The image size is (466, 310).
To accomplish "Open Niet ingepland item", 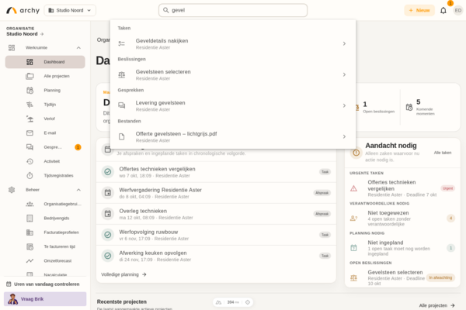I will click(x=402, y=248).
